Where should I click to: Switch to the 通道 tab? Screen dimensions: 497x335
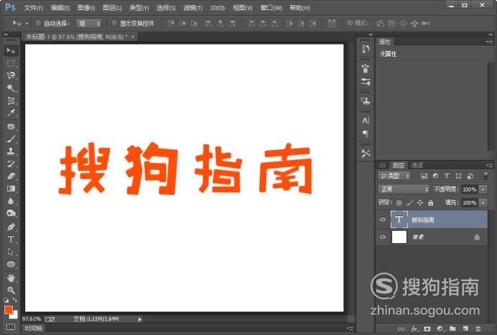417,165
